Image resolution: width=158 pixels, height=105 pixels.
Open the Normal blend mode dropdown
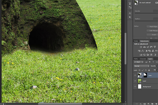141,66
